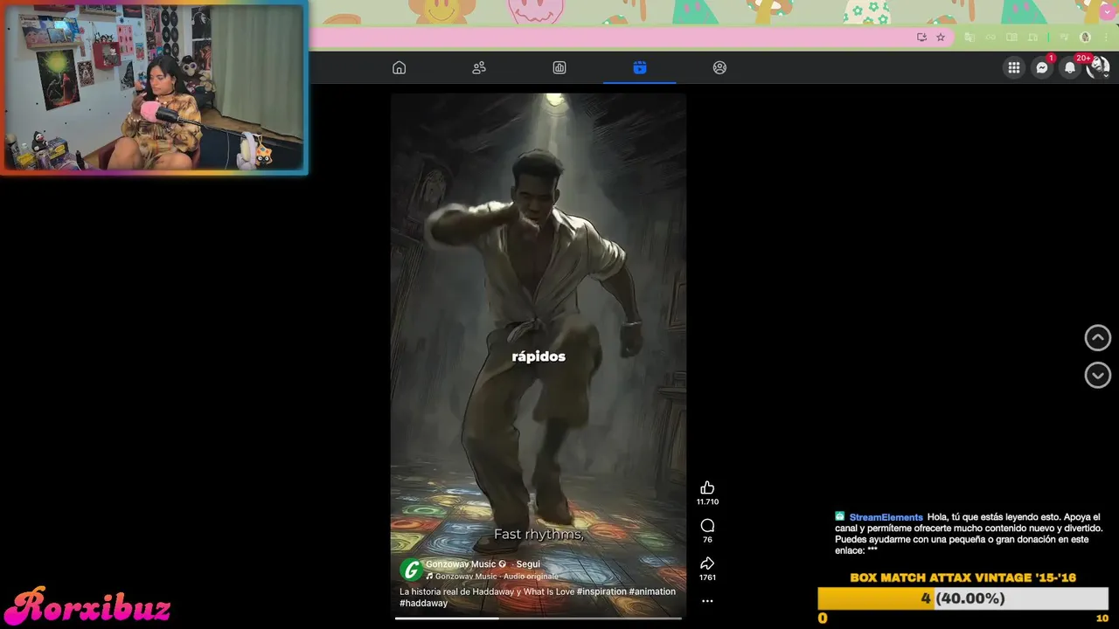Image resolution: width=1119 pixels, height=629 pixels.
Task: Like the reel with thumbs-up icon
Action: pos(707,487)
